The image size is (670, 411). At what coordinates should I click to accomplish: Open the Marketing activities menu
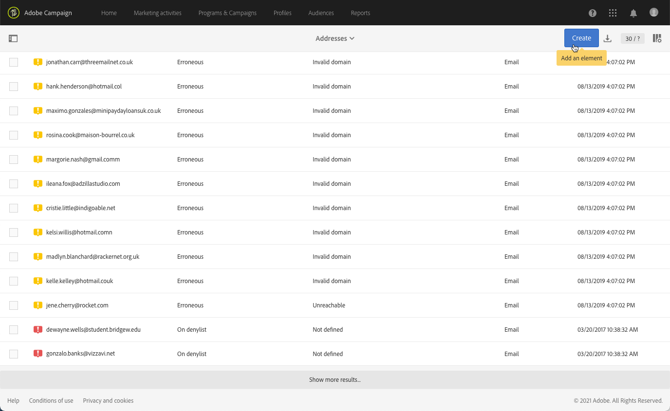point(158,13)
